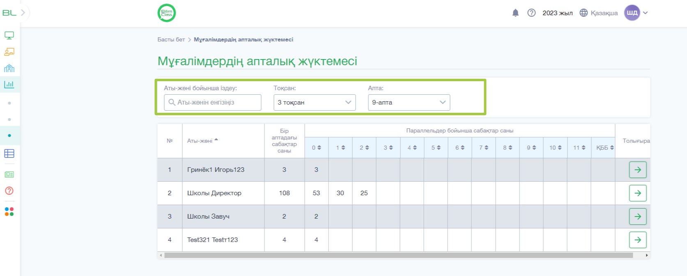Click the BL logo in sidebar
This screenshot has height=276, width=687.
9,13
